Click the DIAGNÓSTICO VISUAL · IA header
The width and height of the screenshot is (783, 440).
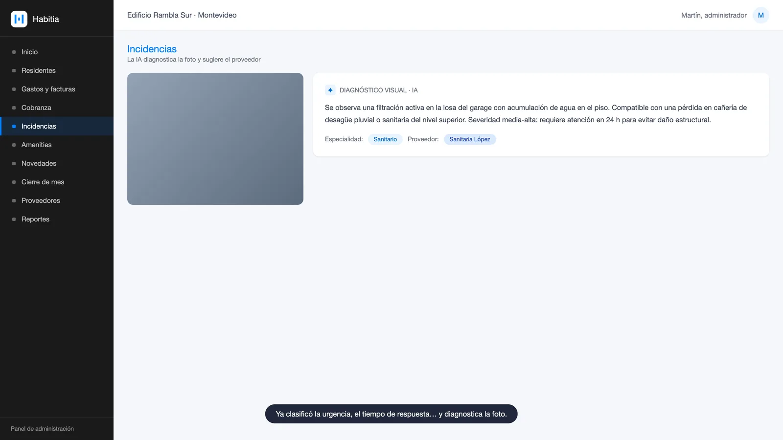coord(379,90)
